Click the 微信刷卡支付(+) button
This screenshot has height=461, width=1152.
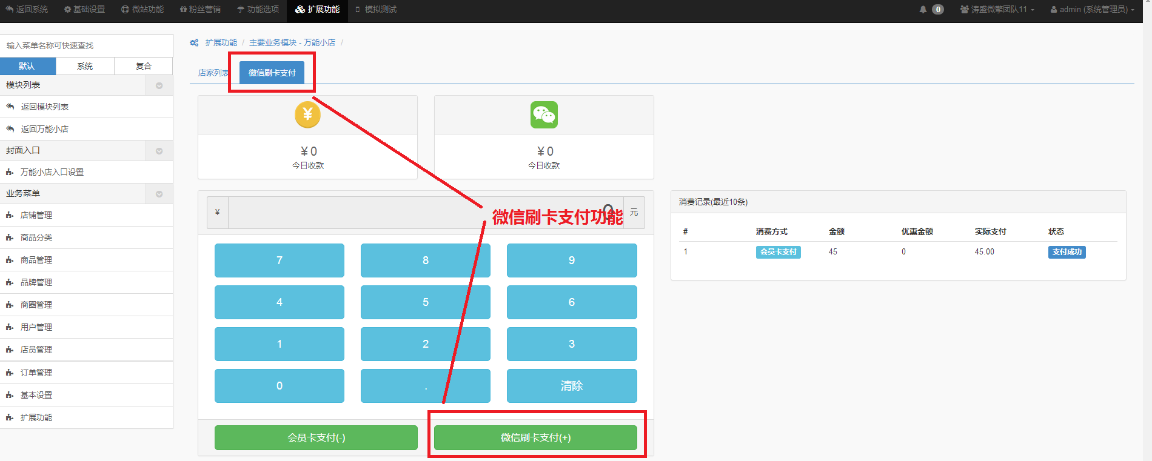tap(535, 437)
